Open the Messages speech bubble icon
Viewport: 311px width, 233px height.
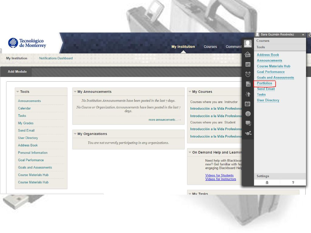pos(248,123)
